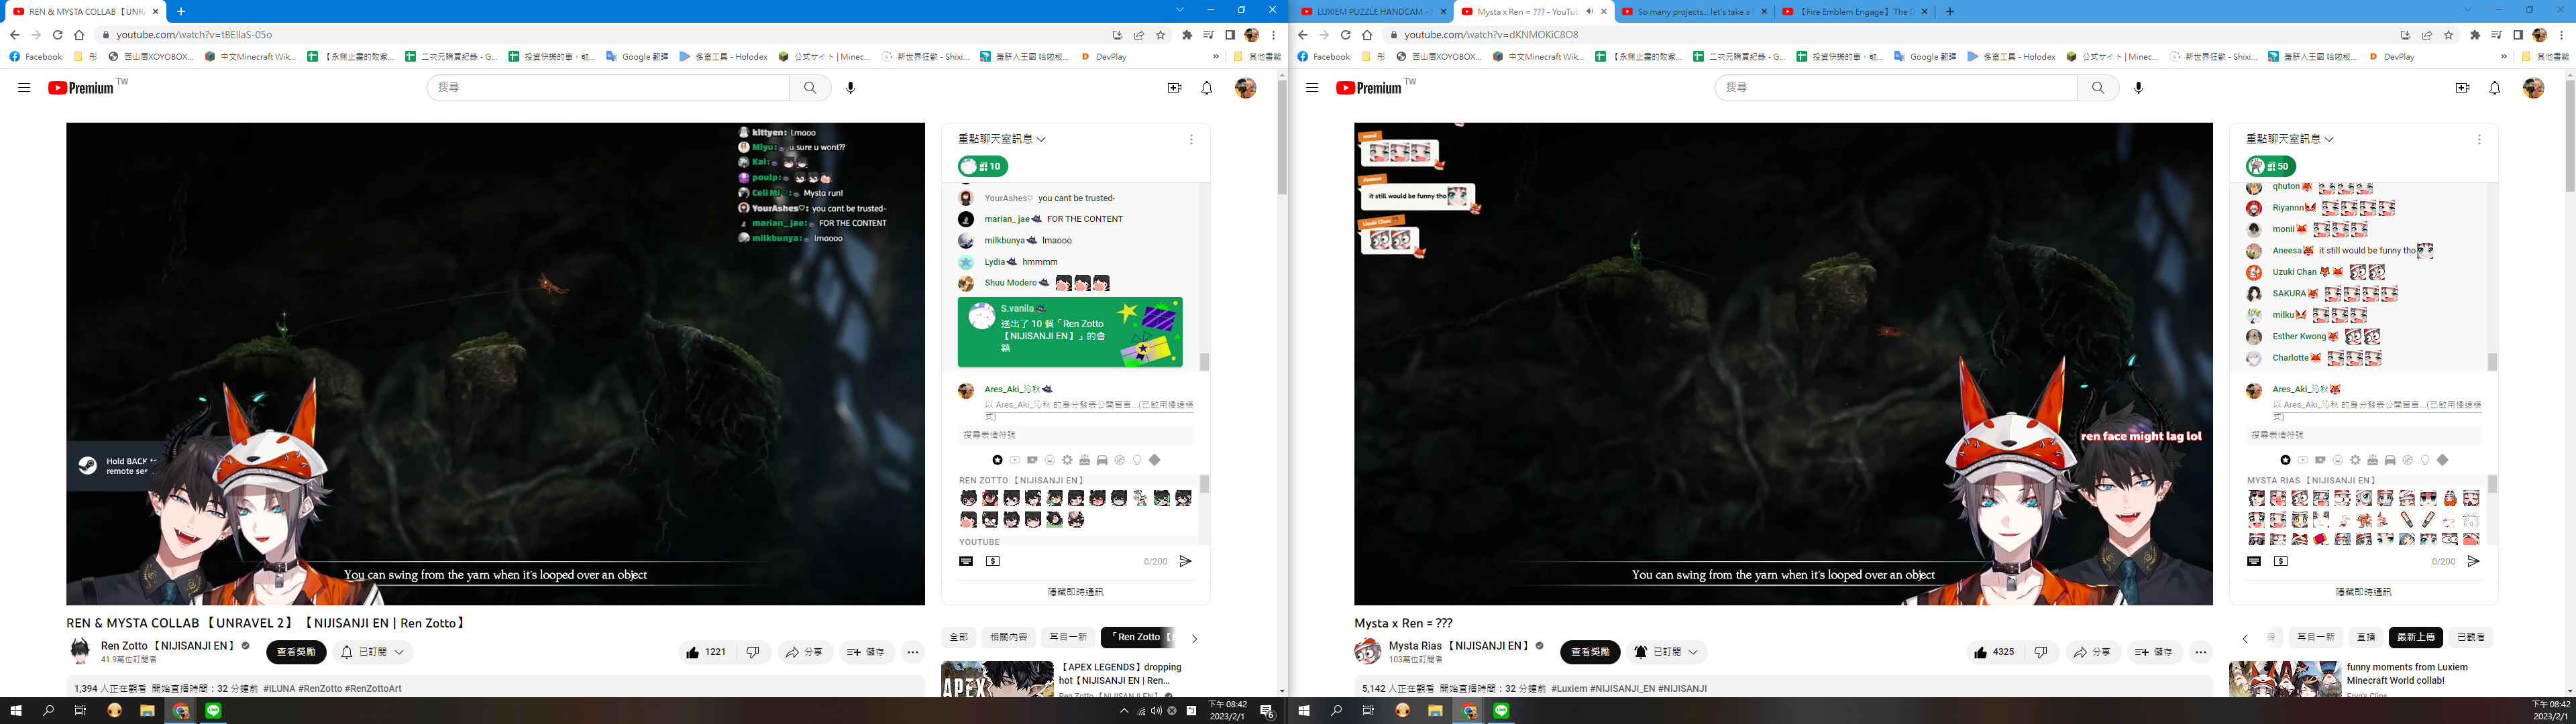Click the 50 gifted memberships badge in right chat
The height and width of the screenshot is (724, 2576).
point(2271,166)
